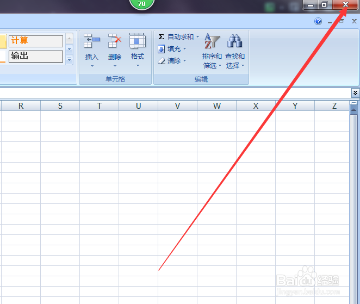The height and width of the screenshot is (304, 360).
Task: Select column Z header
Action: [x=332, y=106]
